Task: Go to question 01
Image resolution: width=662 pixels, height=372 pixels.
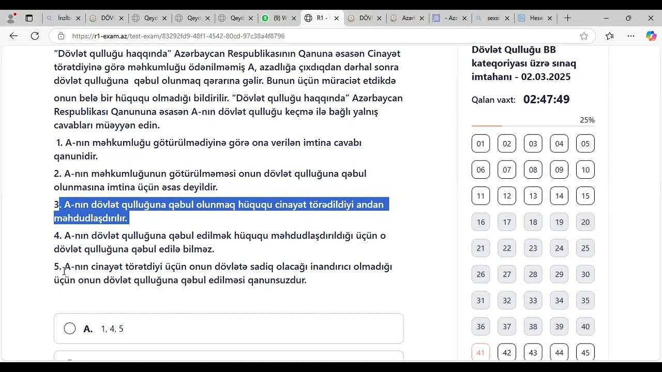Action: click(480, 144)
